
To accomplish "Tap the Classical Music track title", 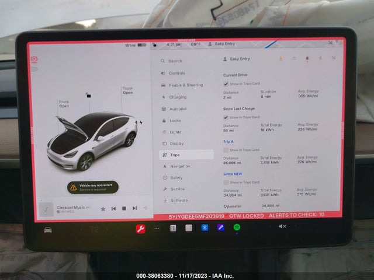I will (x=73, y=208).
